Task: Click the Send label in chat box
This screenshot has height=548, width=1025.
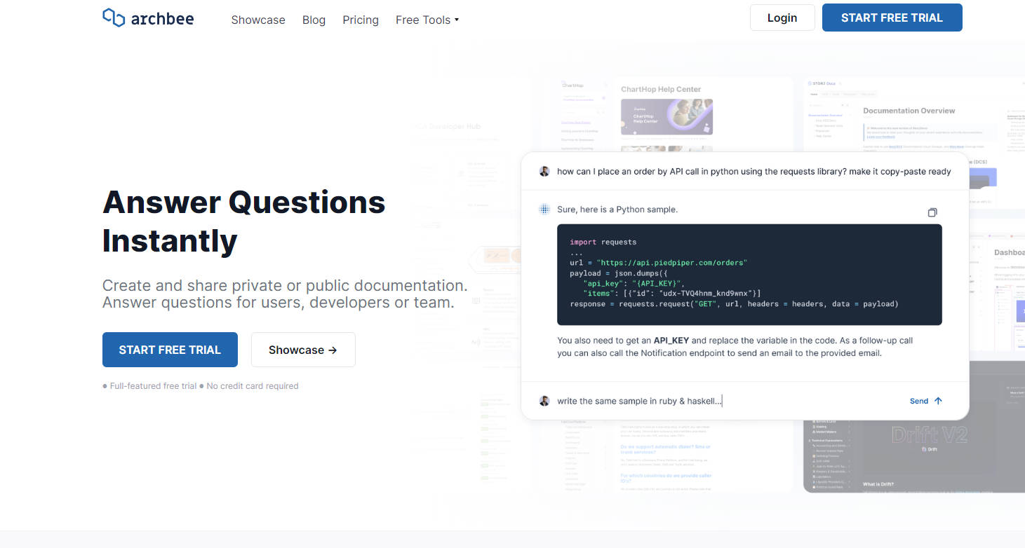Action: coord(918,401)
